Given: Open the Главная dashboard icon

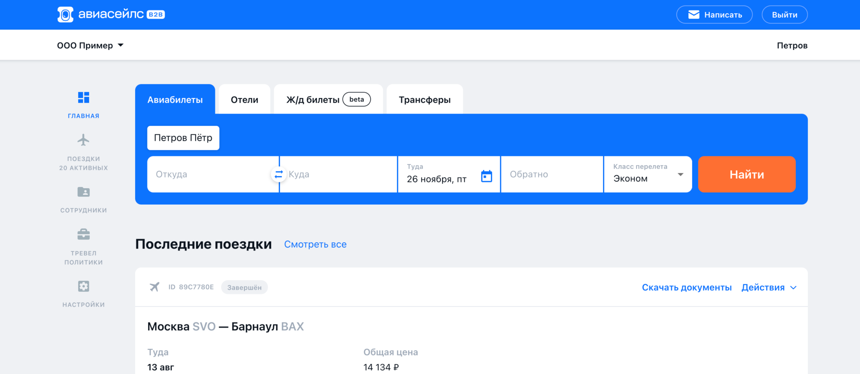Looking at the screenshot, I should (x=84, y=97).
